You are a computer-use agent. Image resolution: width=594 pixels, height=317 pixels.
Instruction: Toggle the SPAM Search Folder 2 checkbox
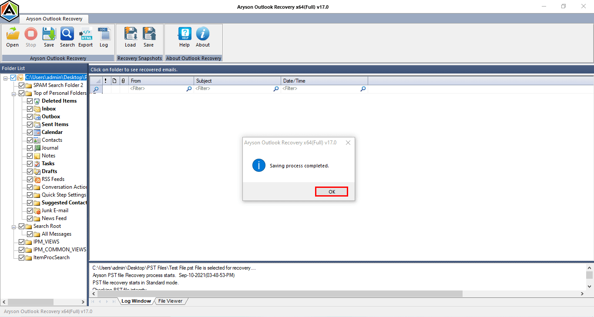tap(22, 85)
